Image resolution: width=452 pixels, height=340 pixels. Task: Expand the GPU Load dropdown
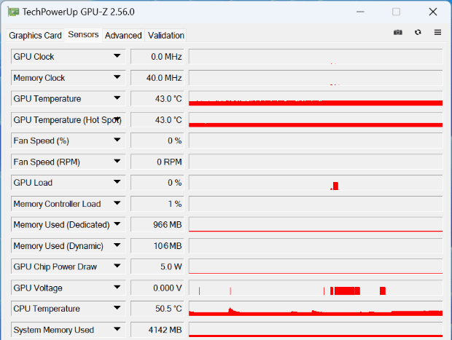click(117, 182)
